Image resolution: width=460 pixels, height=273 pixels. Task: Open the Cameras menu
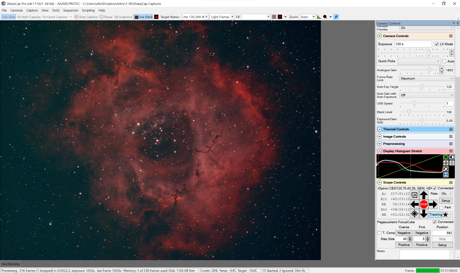coord(17,10)
